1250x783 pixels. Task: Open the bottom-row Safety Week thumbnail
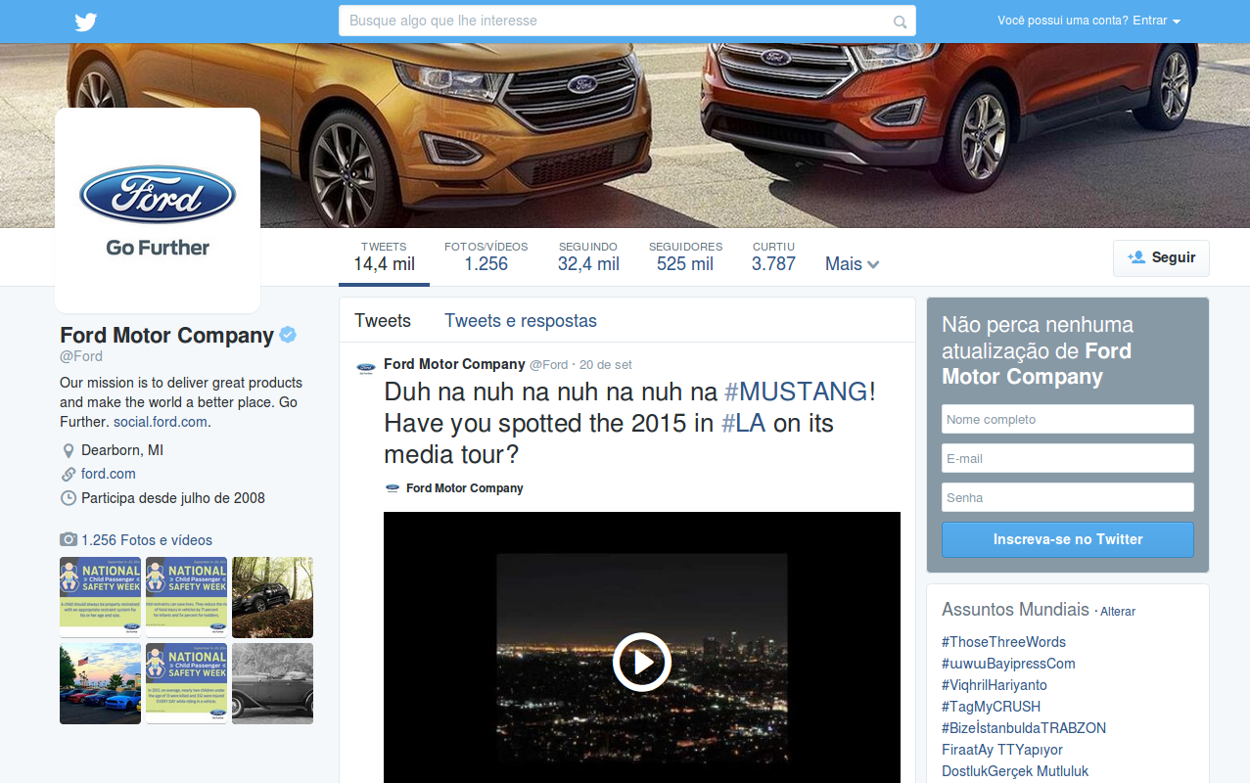186,683
